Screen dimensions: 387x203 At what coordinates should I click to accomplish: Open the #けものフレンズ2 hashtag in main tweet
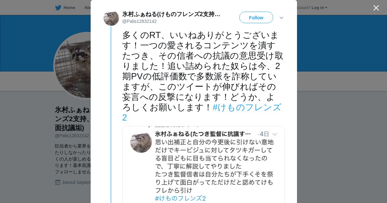pos(202,112)
